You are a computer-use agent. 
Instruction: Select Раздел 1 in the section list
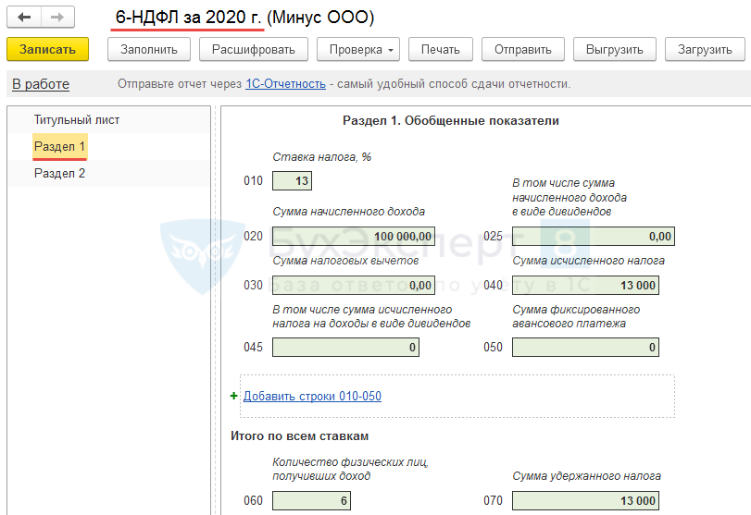pyautogui.click(x=59, y=146)
